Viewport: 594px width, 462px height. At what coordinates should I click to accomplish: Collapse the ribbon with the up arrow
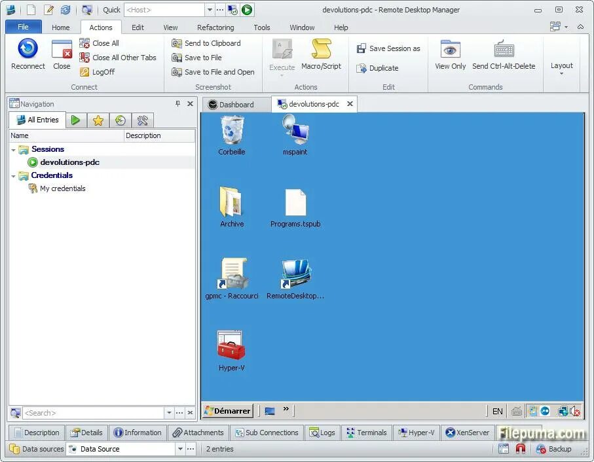click(x=580, y=26)
